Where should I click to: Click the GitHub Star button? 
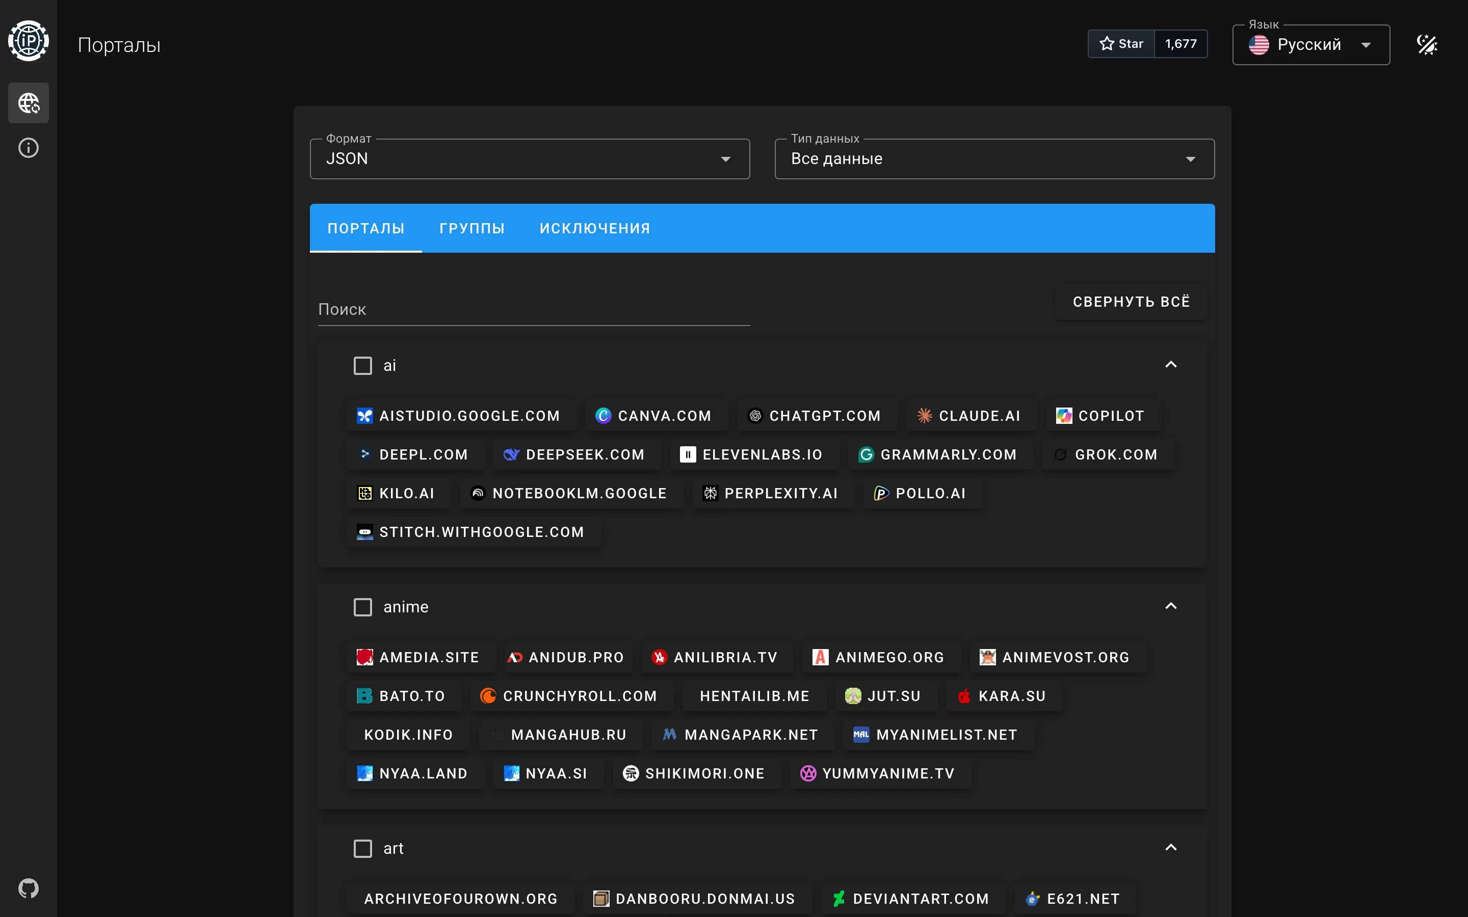[1121, 44]
